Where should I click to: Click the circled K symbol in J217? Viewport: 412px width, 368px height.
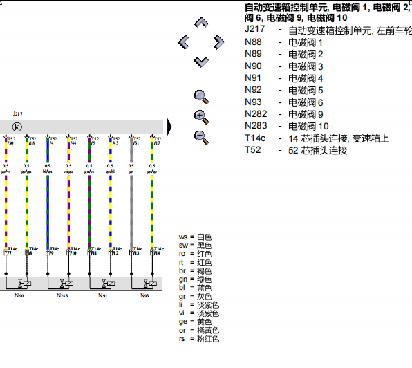click(17, 127)
